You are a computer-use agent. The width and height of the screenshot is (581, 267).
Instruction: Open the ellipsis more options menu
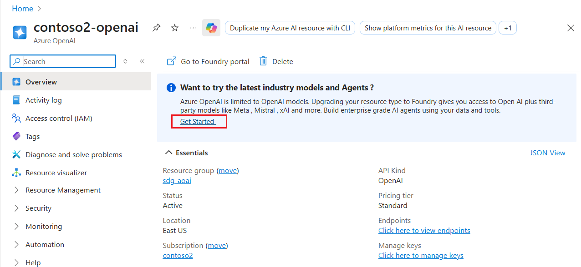193,28
